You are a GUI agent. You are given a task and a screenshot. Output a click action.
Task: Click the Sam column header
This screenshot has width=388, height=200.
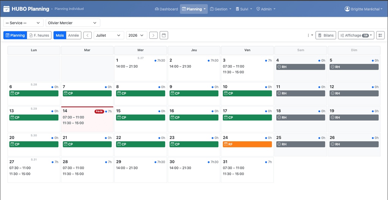click(x=300, y=50)
